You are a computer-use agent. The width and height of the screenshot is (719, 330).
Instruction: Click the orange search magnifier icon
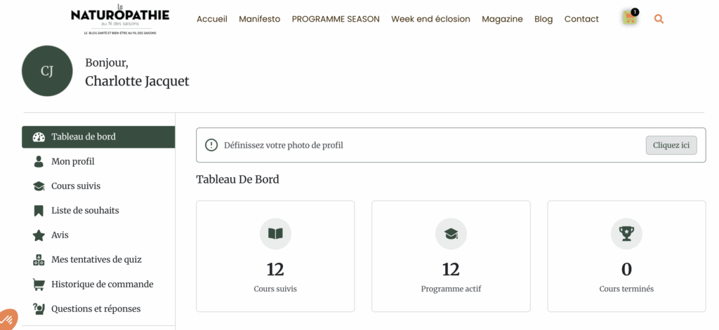click(x=659, y=19)
